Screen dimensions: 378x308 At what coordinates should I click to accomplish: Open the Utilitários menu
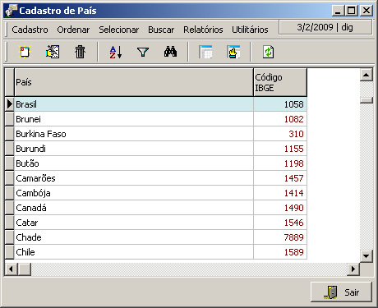pyautogui.click(x=250, y=30)
